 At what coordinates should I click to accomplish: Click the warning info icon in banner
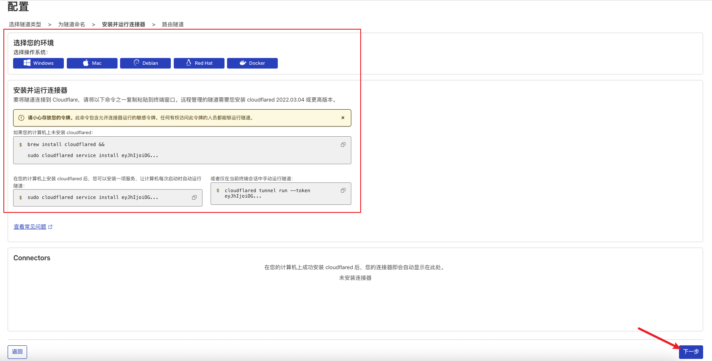[21, 118]
